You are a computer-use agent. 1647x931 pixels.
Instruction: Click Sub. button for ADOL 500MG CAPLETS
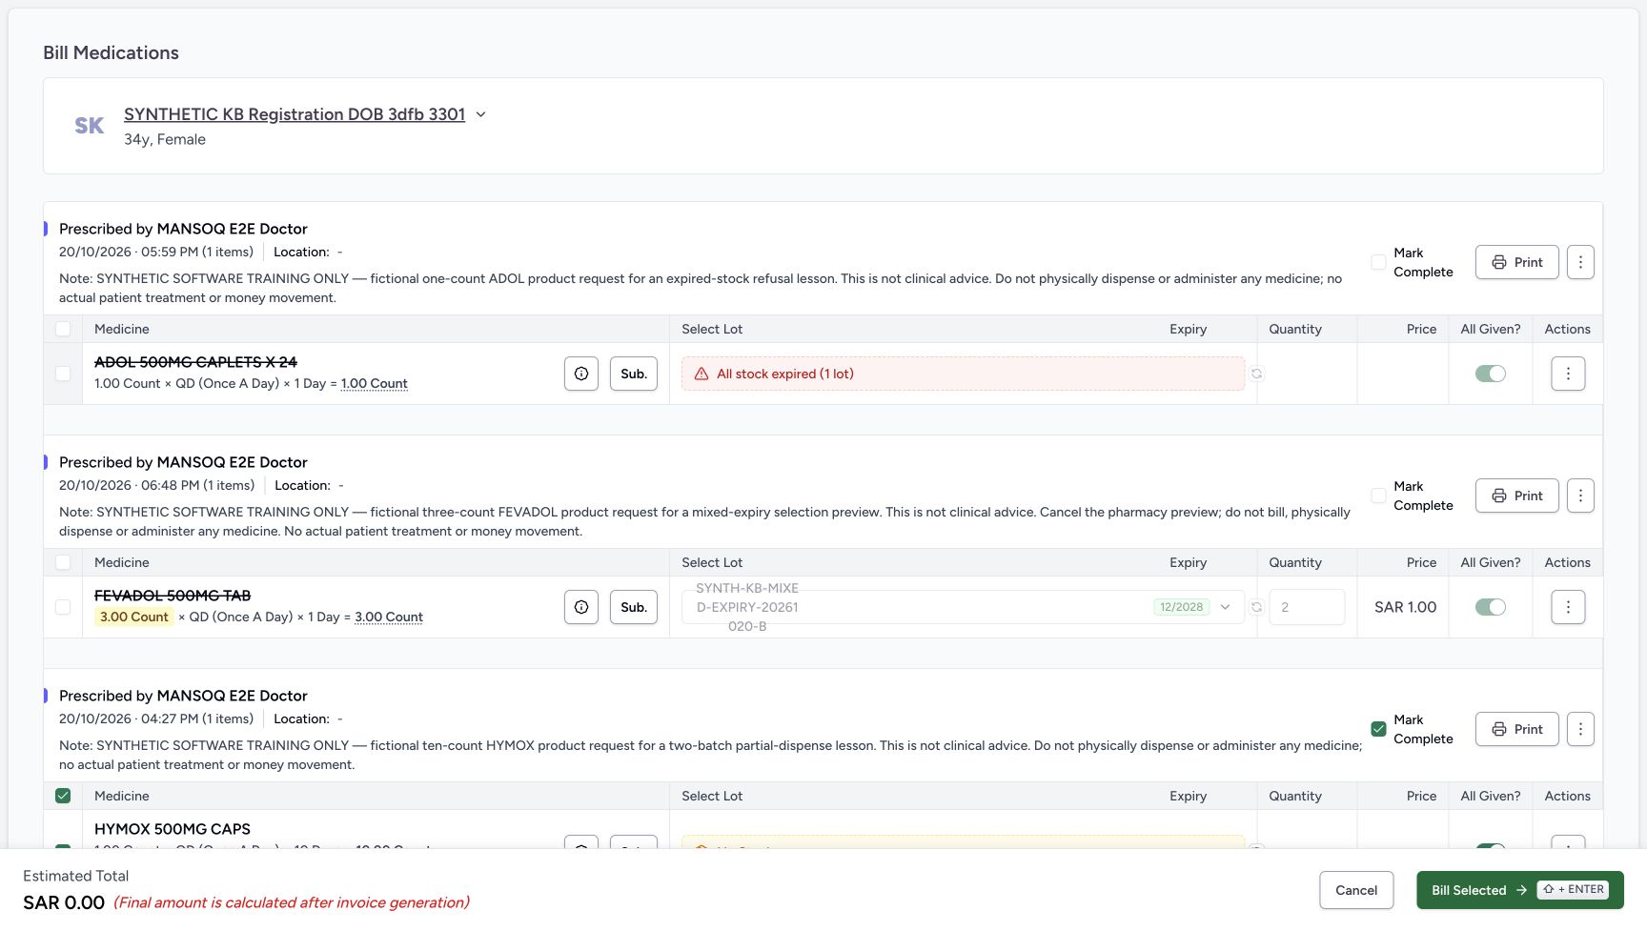coord(634,374)
